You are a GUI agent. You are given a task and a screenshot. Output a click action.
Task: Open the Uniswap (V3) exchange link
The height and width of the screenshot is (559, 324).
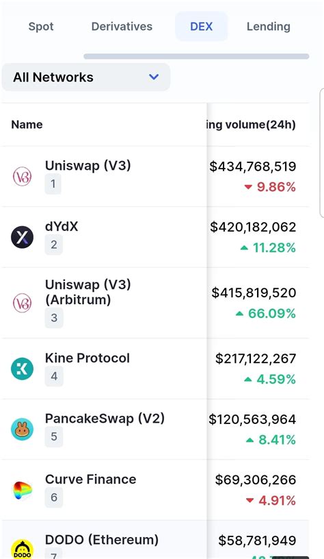pyautogui.click(x=88, y=165)
